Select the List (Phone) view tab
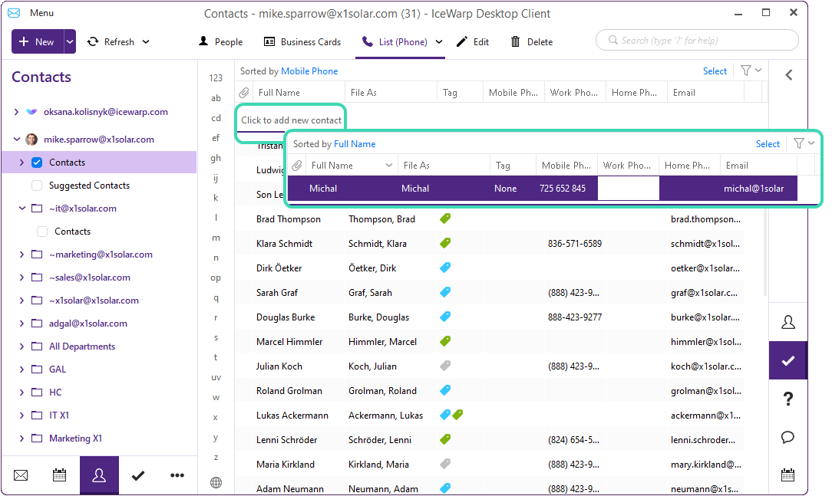 click(x=395, y=42)
